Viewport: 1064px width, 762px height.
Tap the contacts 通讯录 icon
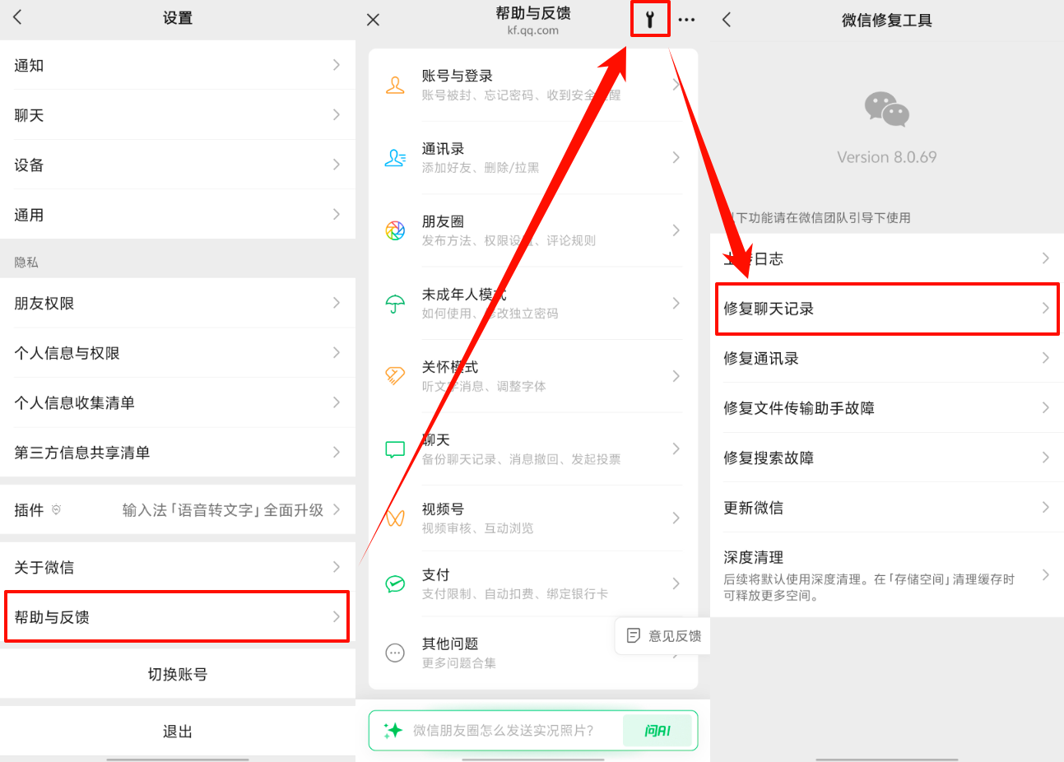[x=395, y=158]
